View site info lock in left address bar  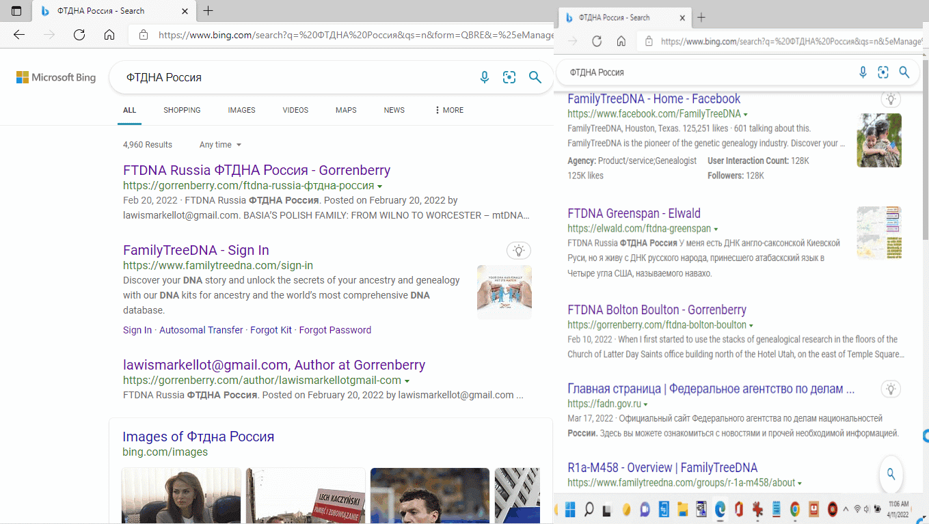click(x=143, y=35)
